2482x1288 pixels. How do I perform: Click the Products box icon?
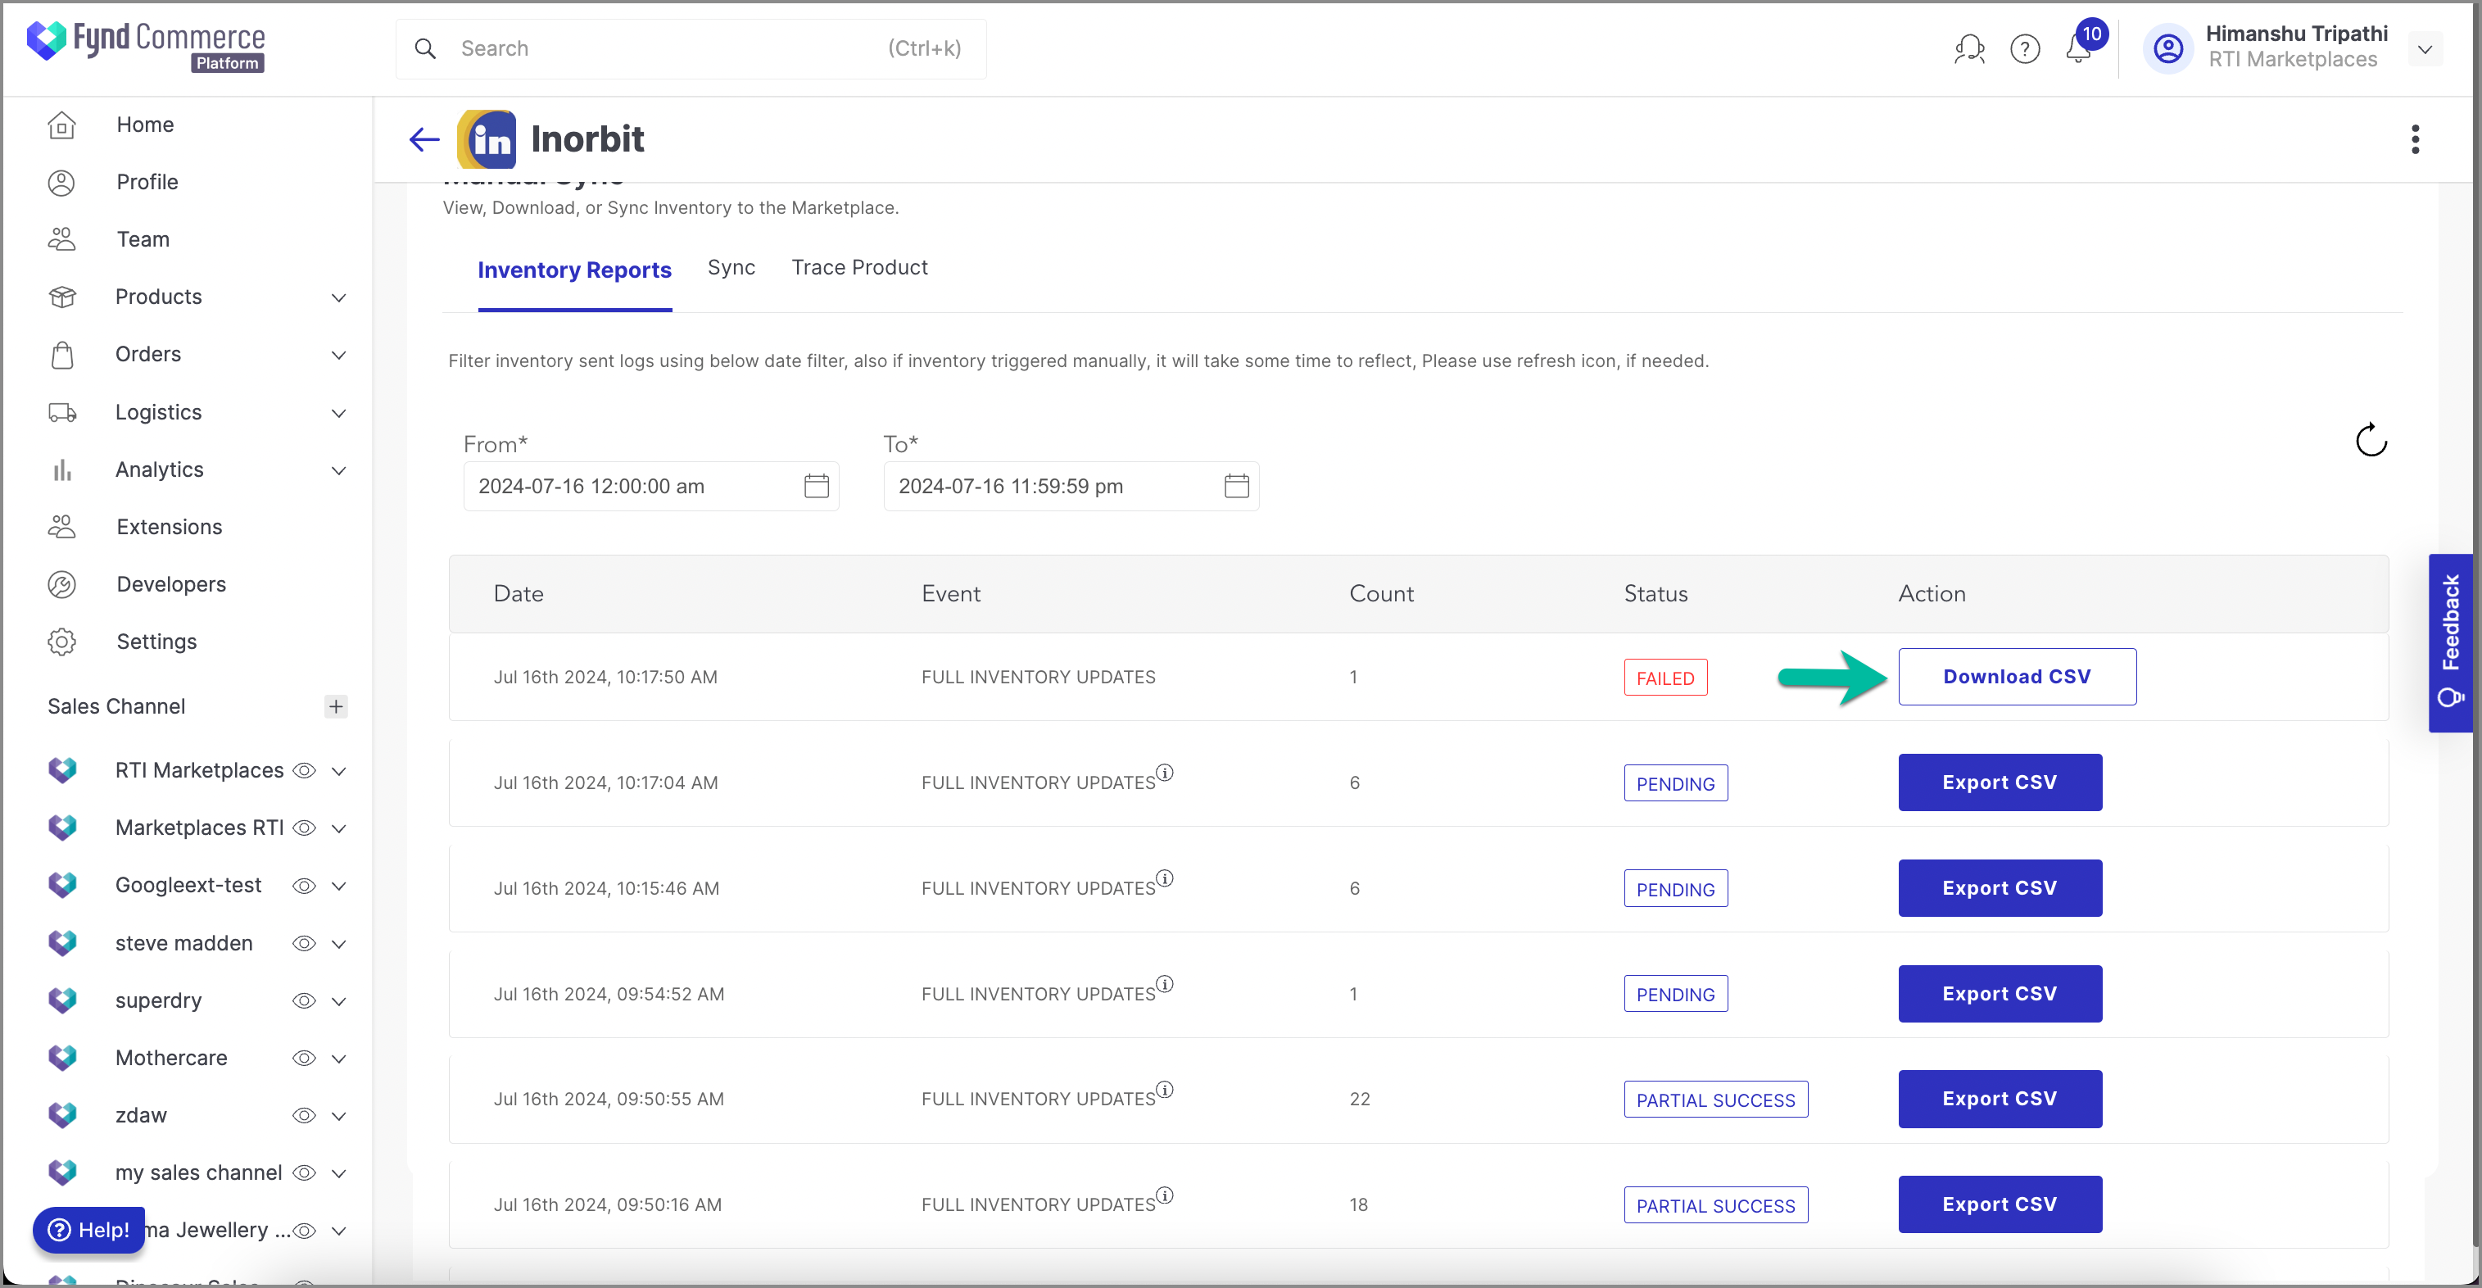(61, 297)
